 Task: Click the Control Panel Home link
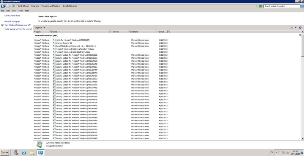[x=12, y=16]
